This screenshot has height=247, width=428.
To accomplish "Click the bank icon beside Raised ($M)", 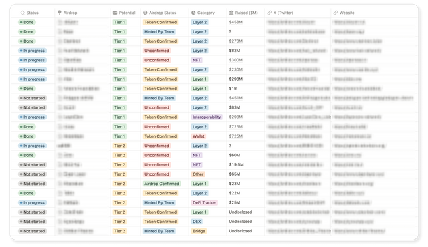I will pyautogui.click(x=231, y=13).
